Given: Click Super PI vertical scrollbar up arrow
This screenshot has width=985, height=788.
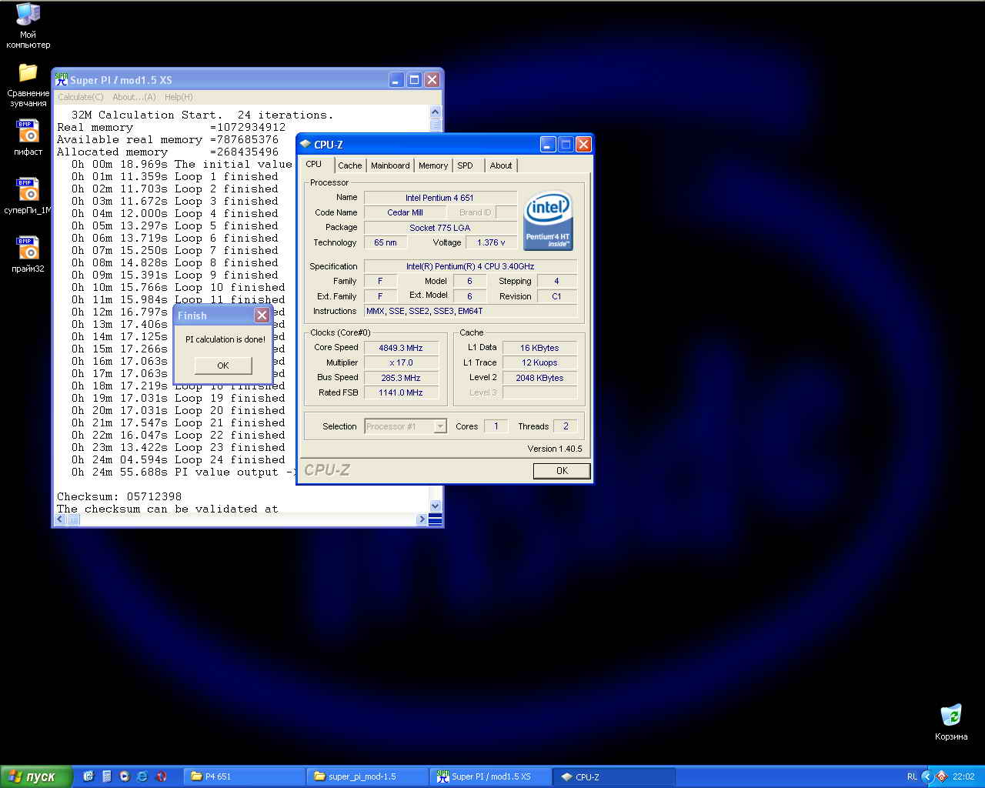Looking at the screenshot, I should [x=436, y=112].
